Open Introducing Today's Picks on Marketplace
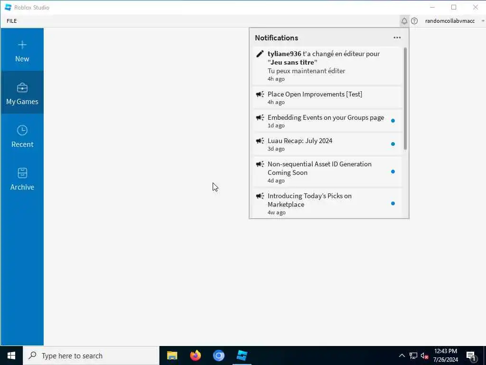This screenshot has height=365, width=486. pyautogui.click(x=327, y=203)
